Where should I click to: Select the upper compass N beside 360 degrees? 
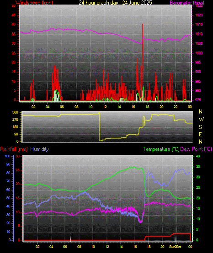pos(201,112)
